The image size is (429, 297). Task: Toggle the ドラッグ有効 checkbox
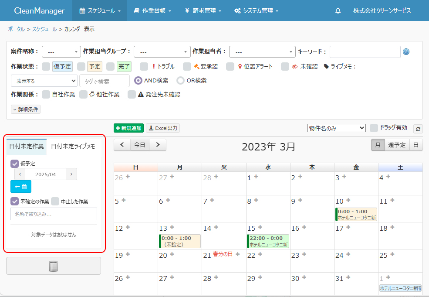click(374, 128)
